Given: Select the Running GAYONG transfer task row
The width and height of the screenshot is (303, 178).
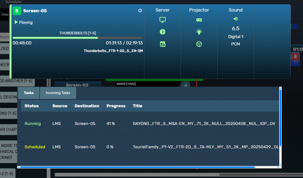Looking at the screenshot, I should click(x=148, y=123).
